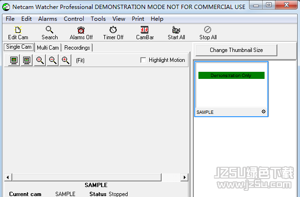Open the File menu
300x197 pixels.
tap(10, 19)
